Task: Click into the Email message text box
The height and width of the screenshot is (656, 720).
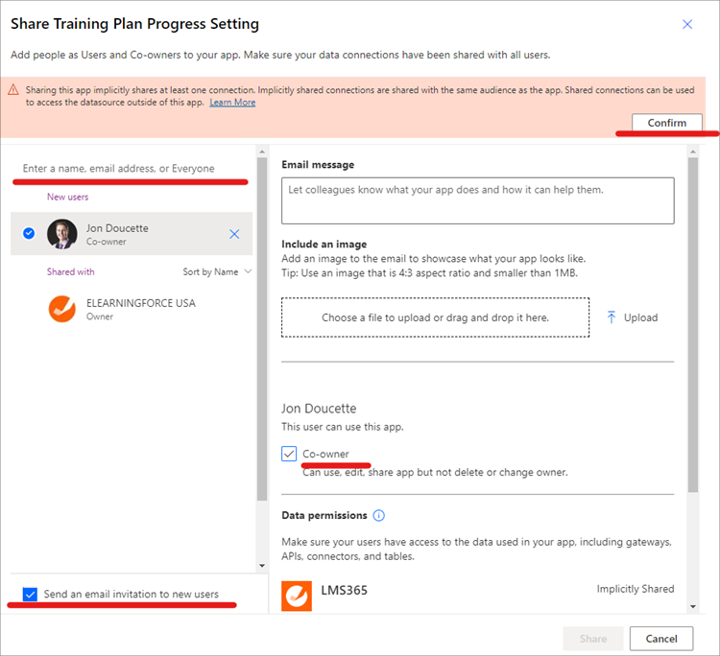Action: [477, 200]
